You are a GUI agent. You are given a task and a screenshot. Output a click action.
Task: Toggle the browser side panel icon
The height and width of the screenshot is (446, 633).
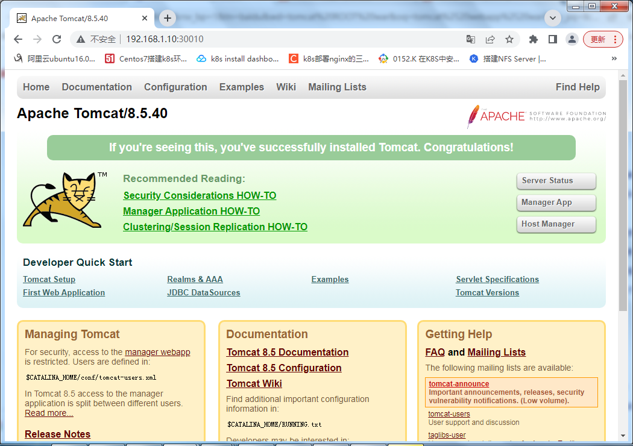coord(553,39)
